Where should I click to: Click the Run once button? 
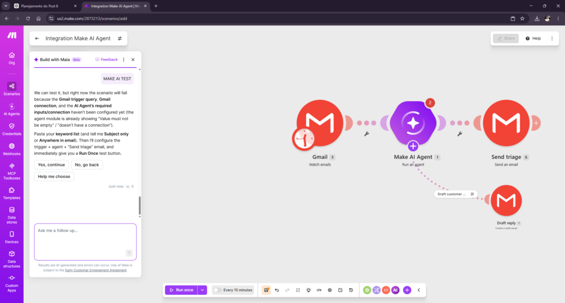tap(181, 290)
